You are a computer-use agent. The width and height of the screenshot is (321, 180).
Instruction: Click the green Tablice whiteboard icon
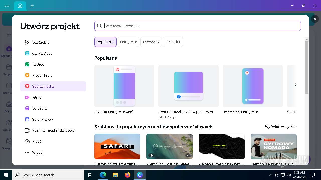pyautogui.click(x=27, y=64)
